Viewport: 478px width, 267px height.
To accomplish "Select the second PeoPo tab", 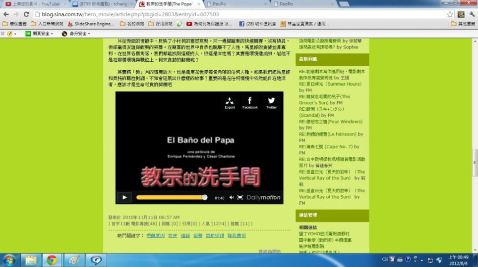I will (x=303, y=4).
